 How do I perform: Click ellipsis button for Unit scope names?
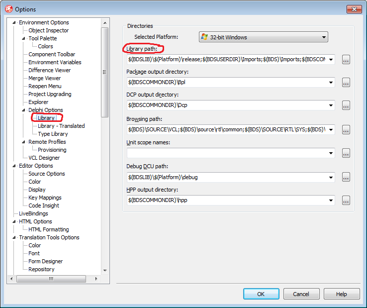point(346,153)
